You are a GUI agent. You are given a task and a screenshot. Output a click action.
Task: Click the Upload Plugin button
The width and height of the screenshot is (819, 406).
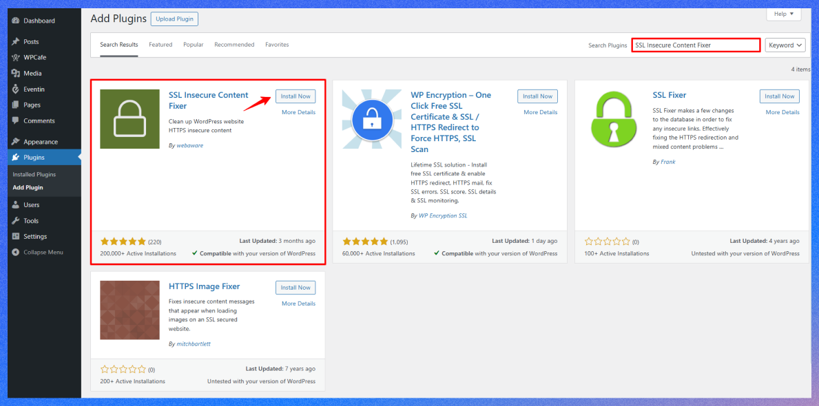(174, 19)
